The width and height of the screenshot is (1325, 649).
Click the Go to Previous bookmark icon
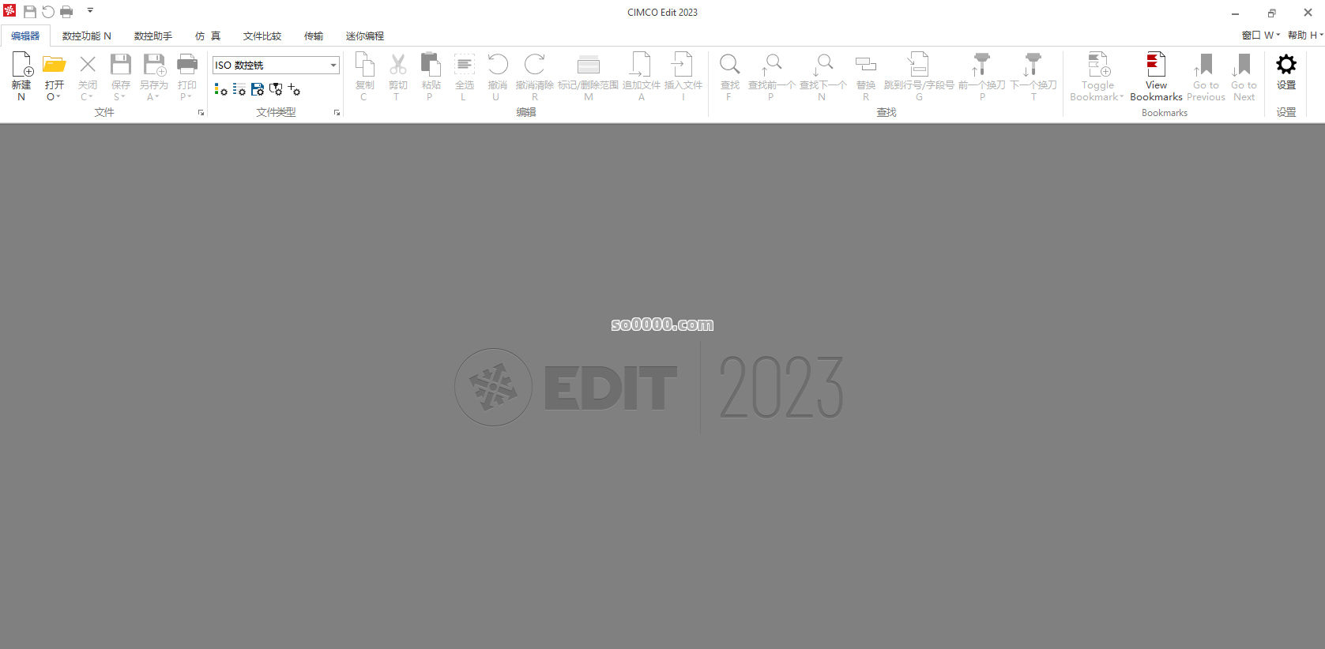[x=1205, y=65]
